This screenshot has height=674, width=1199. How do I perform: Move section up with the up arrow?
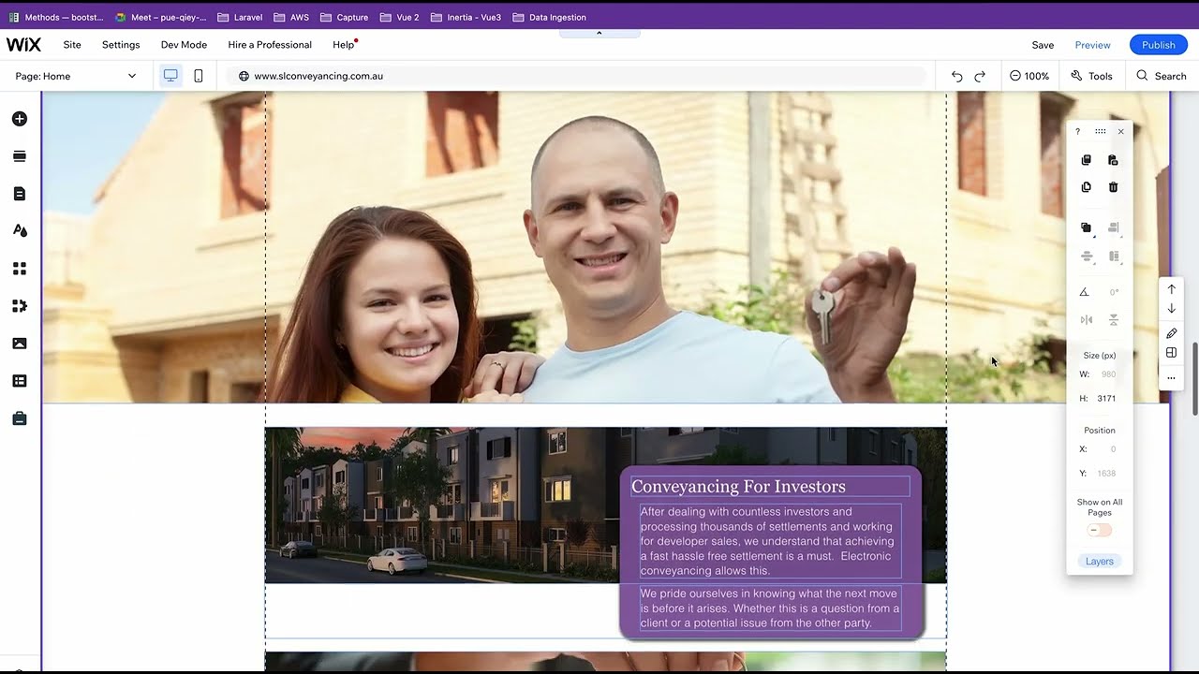1171,289
